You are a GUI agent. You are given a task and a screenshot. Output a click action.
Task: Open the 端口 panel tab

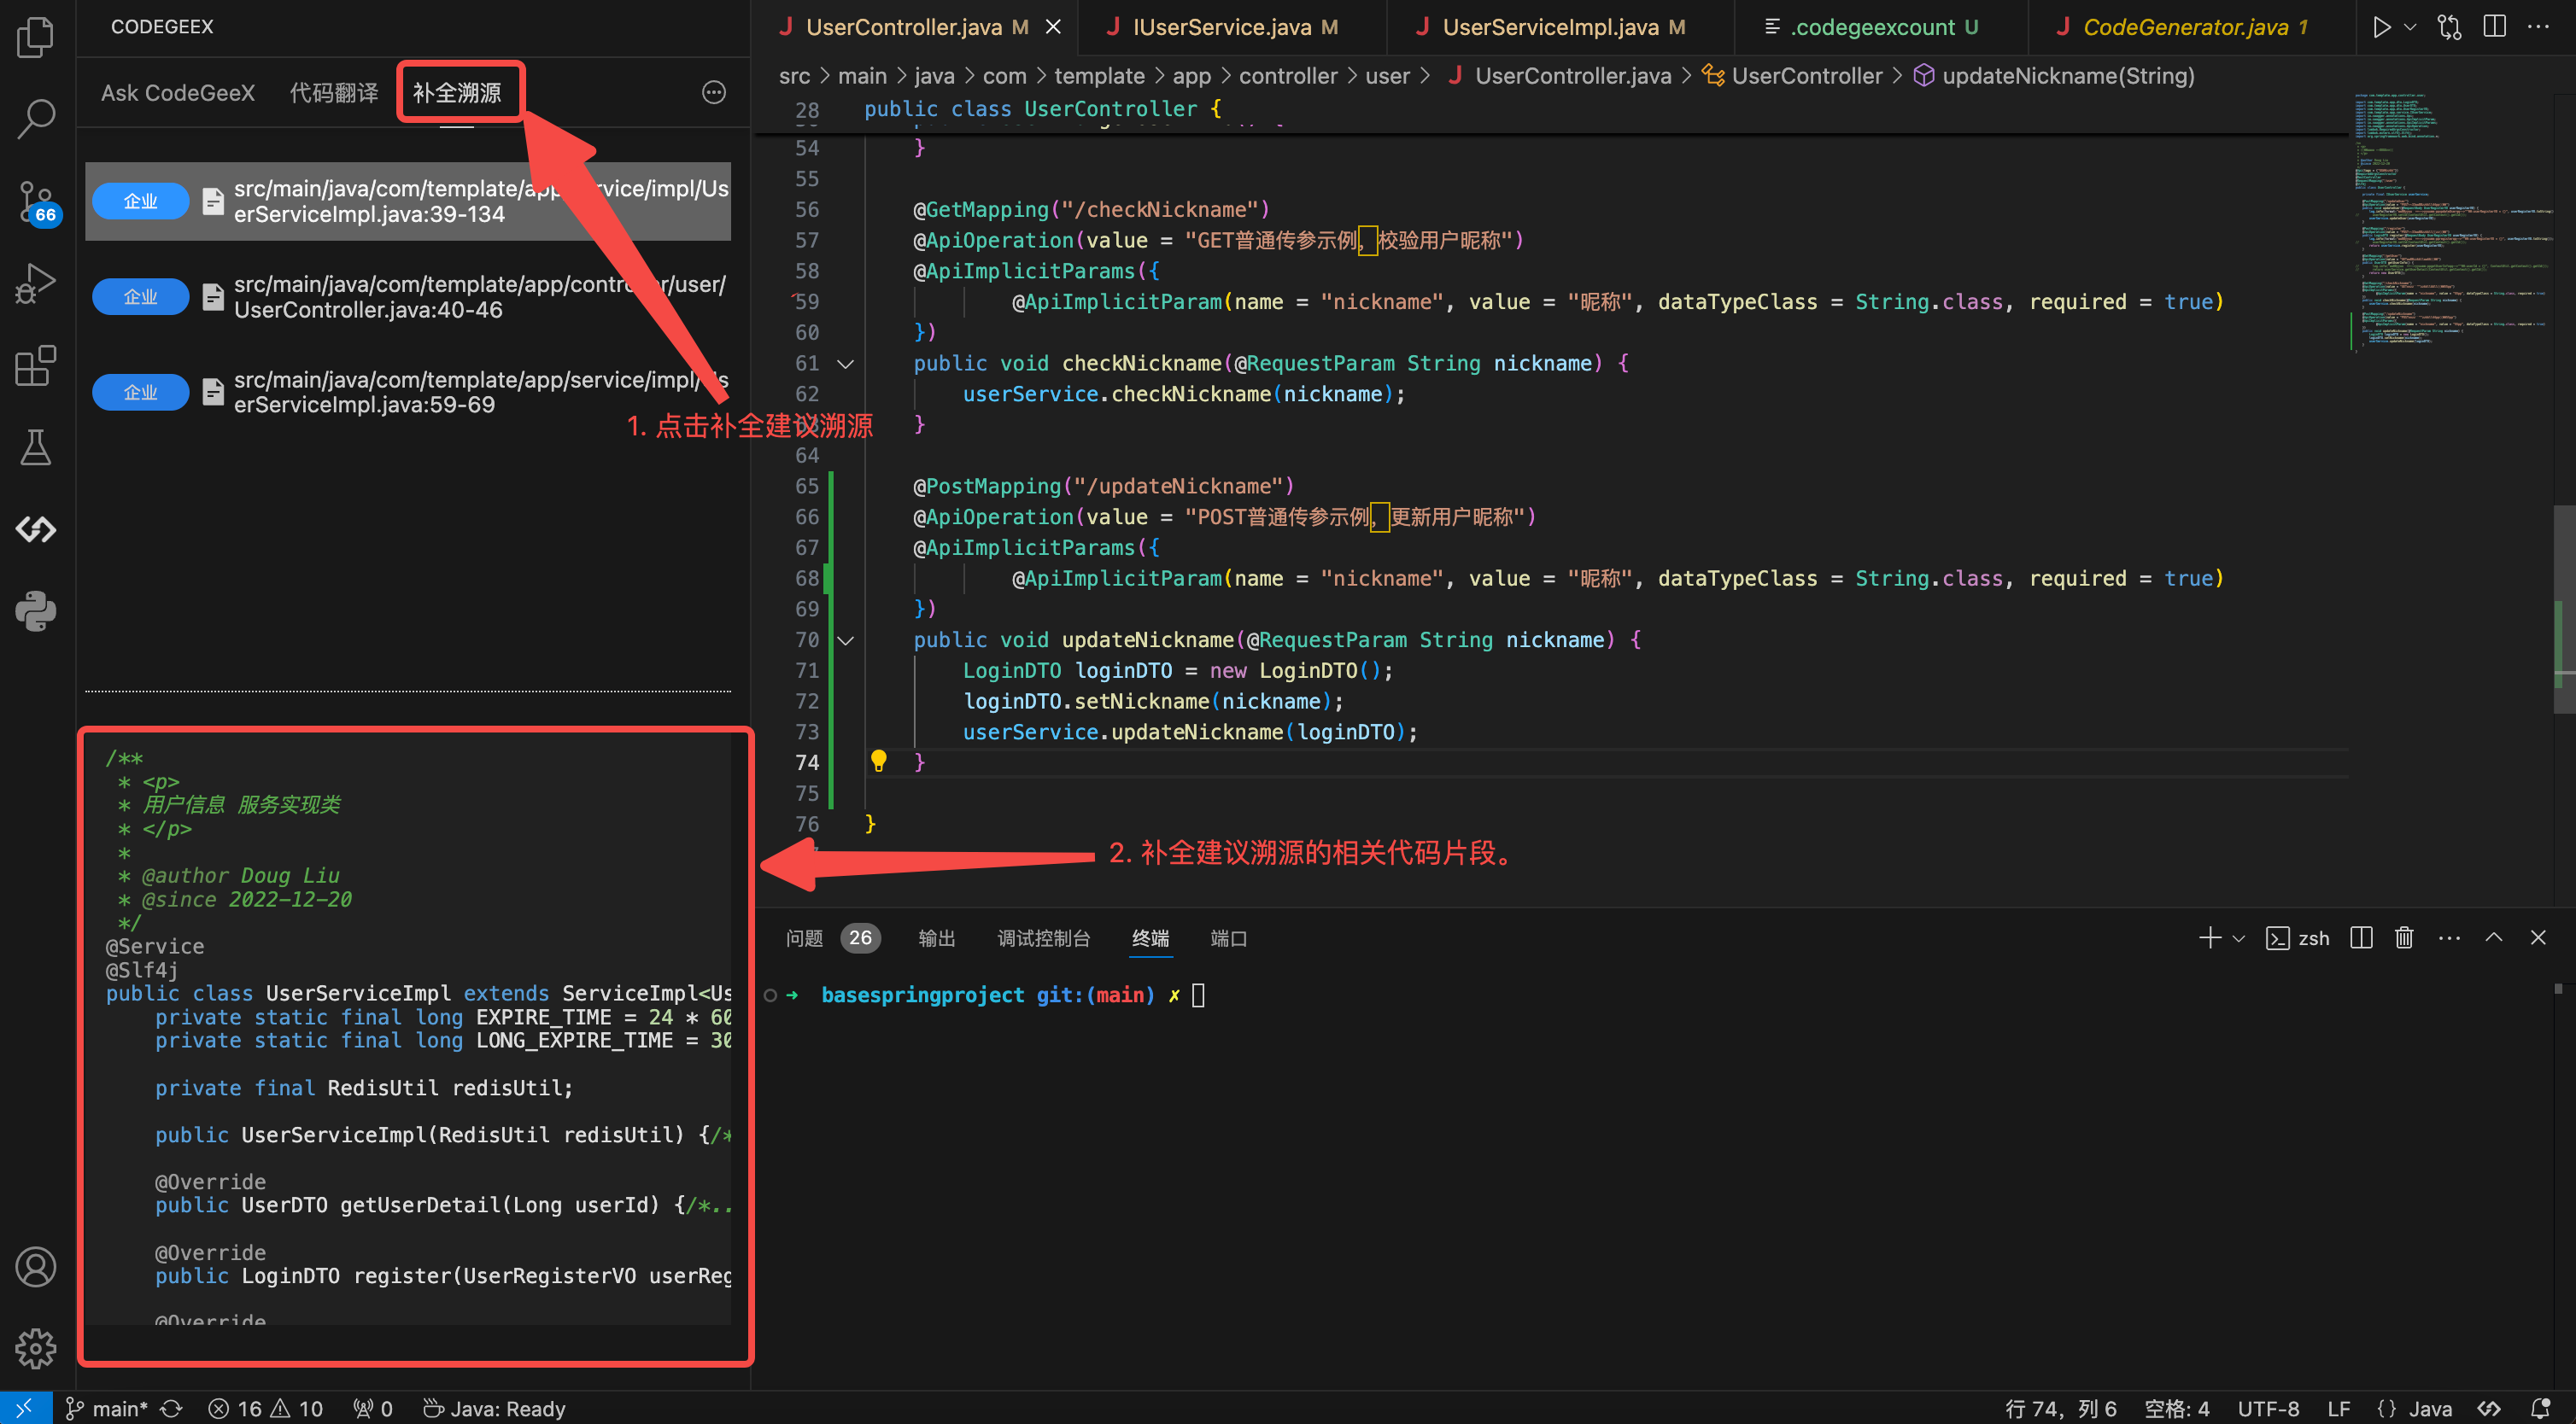pos(1228,937)
